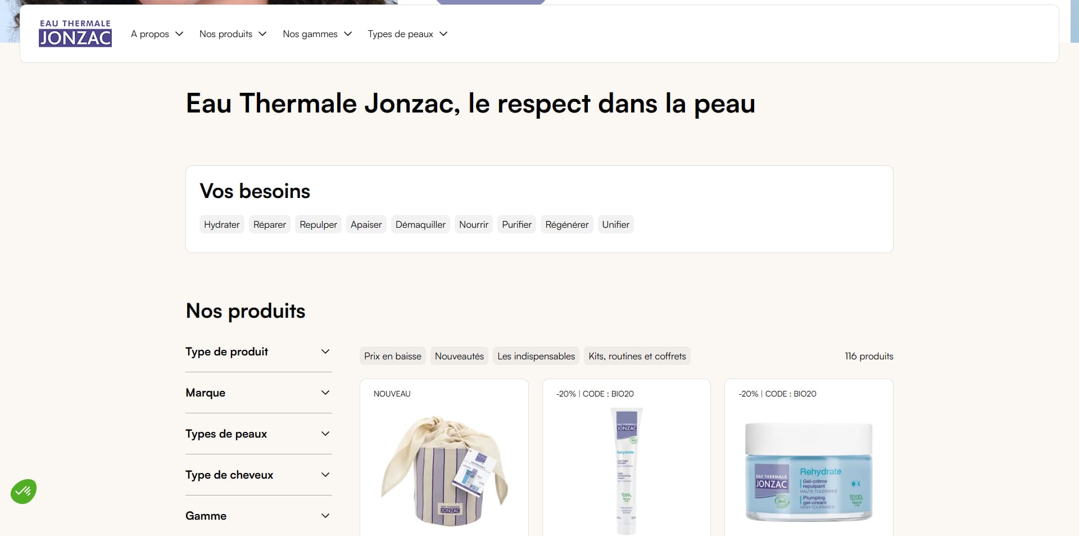The height and width of the screenshot is (536, 1079).
Task: Open the A propos menu
Action: pyautogui.click(x=157, y=34)
